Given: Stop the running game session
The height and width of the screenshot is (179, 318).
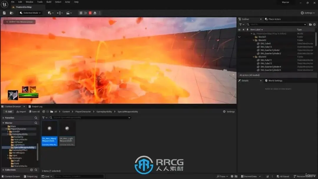Looking at the screenshot, I should point(90,13).
